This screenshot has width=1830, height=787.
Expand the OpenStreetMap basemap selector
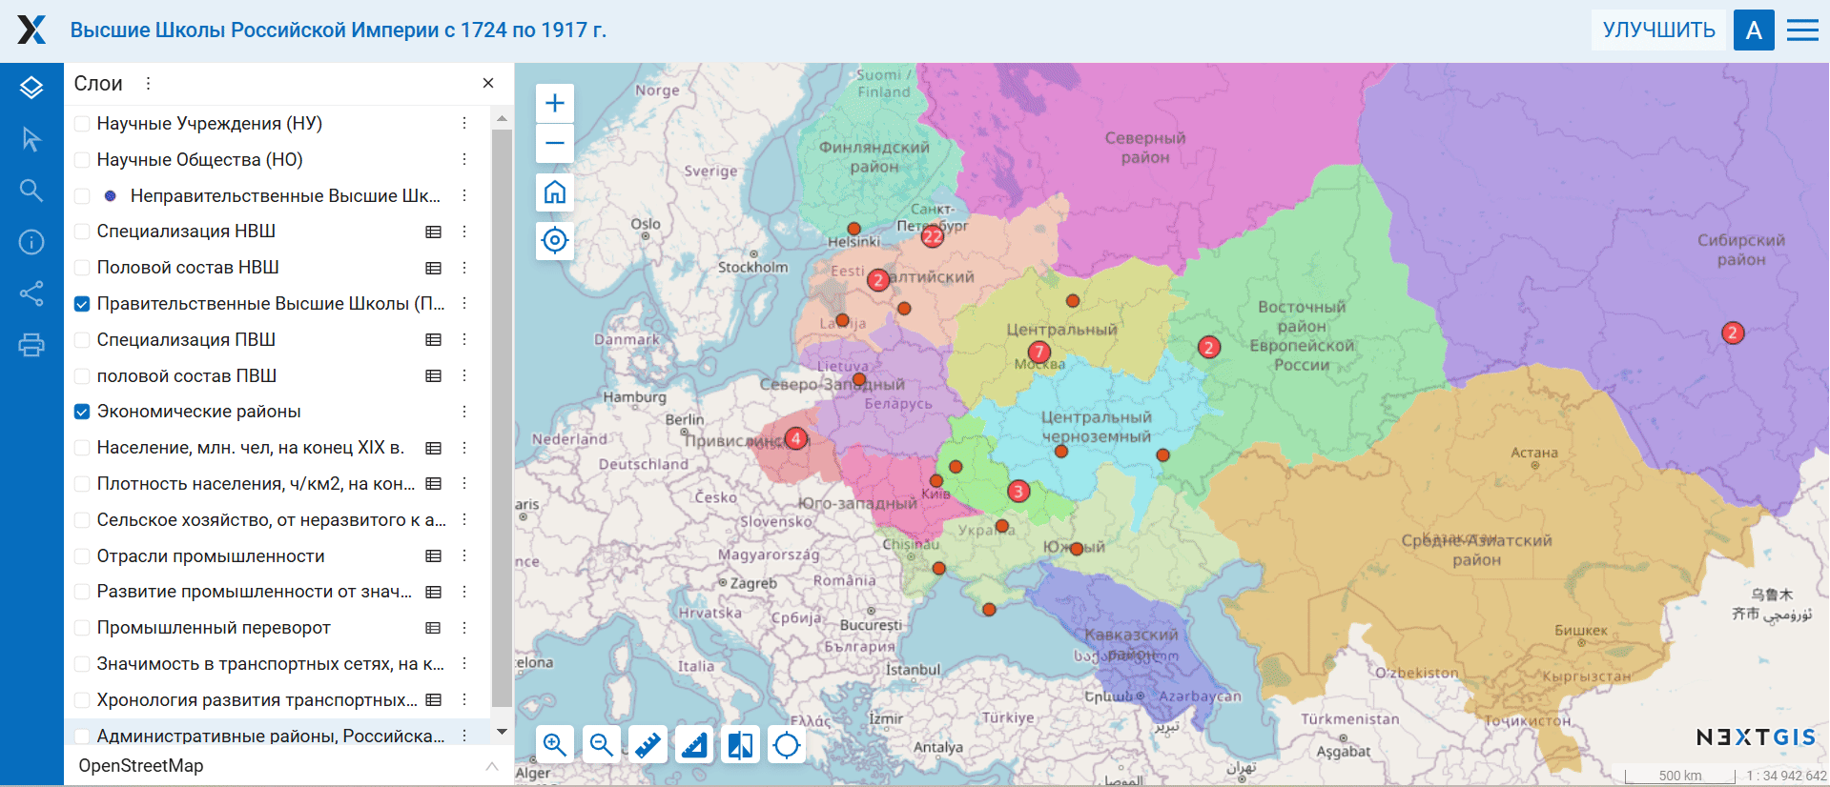[x=492, y=766]
